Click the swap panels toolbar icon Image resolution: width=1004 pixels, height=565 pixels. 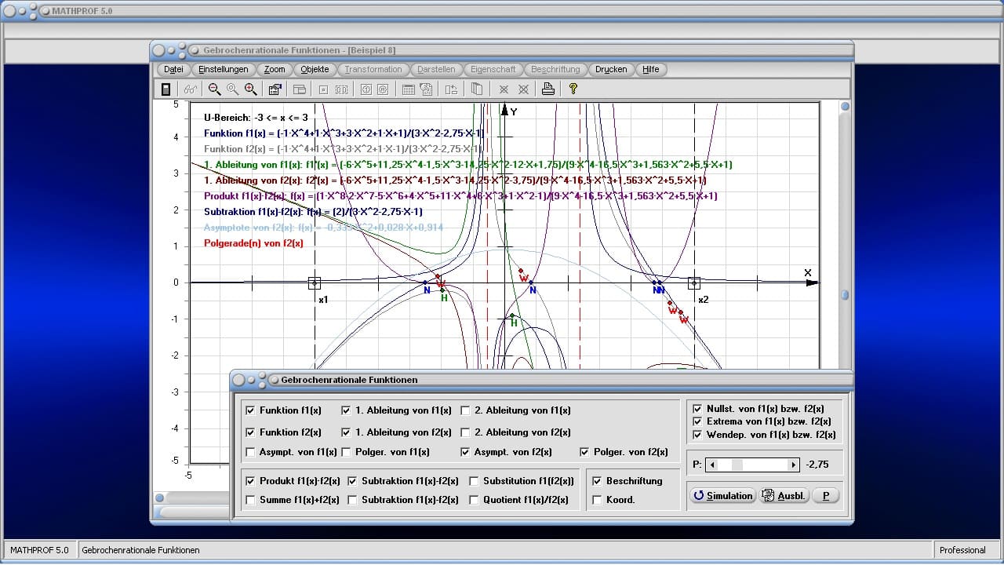pos(451,89)
